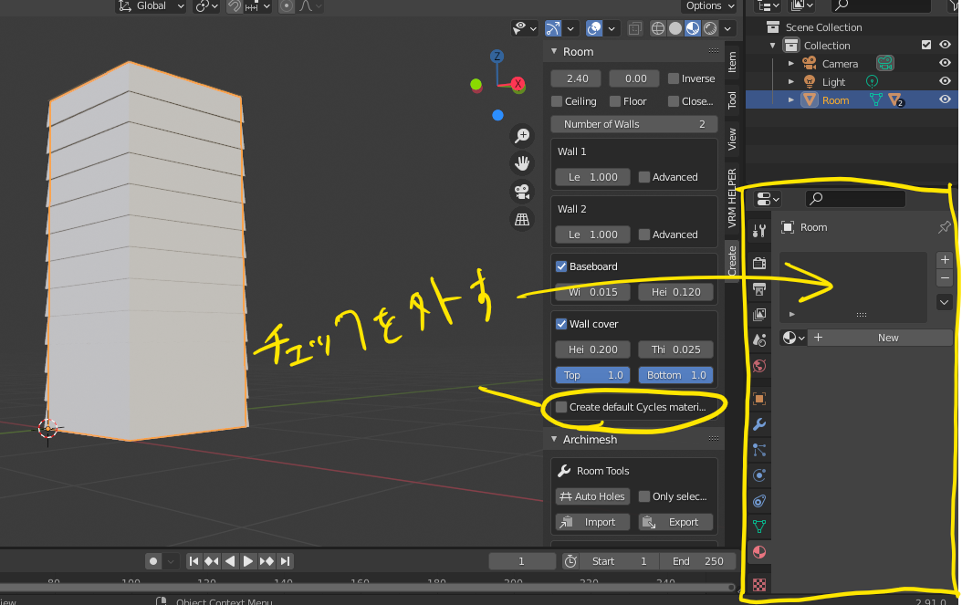
Task: Open the Scene properties icon
Action: [x=759, y=340]
